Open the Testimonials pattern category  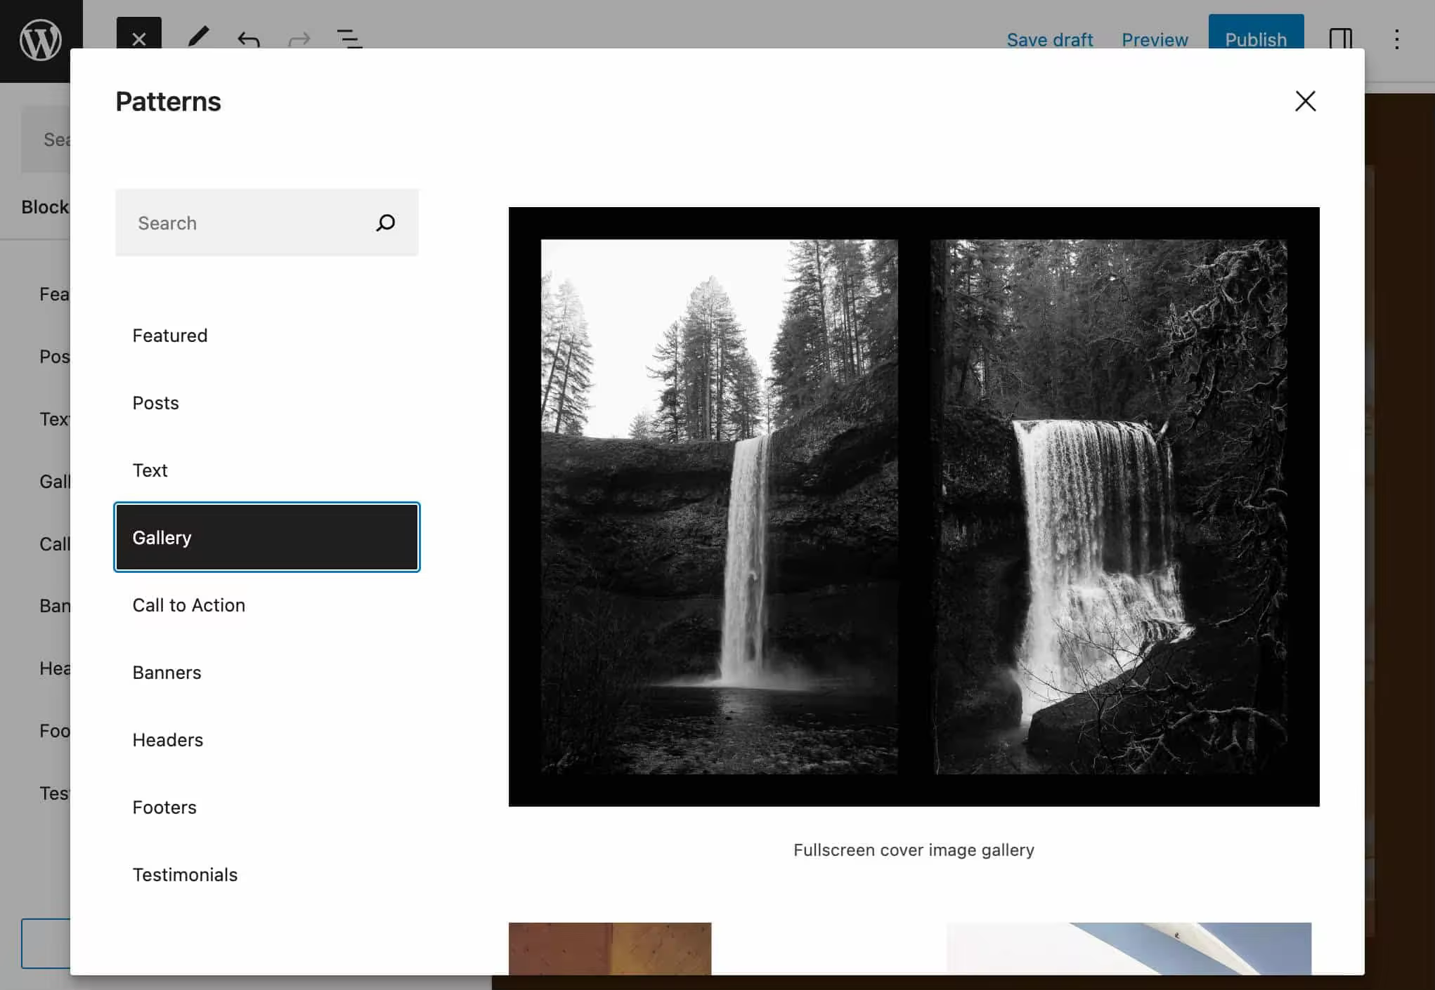tap(267, 875)
